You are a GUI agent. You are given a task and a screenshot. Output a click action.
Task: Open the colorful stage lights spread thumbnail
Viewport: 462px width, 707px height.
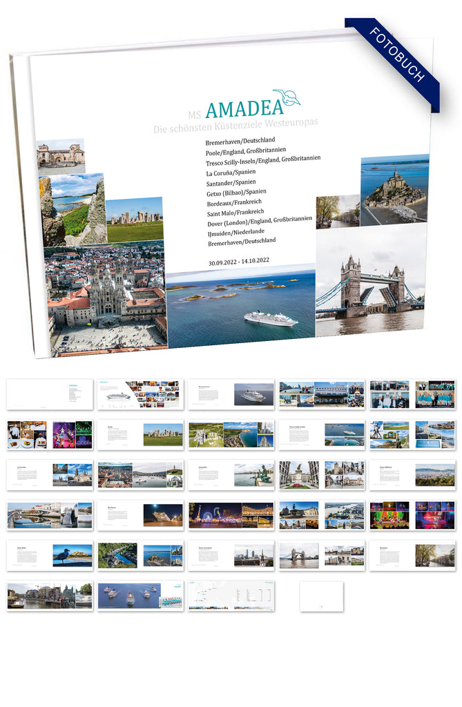[412, 515]
